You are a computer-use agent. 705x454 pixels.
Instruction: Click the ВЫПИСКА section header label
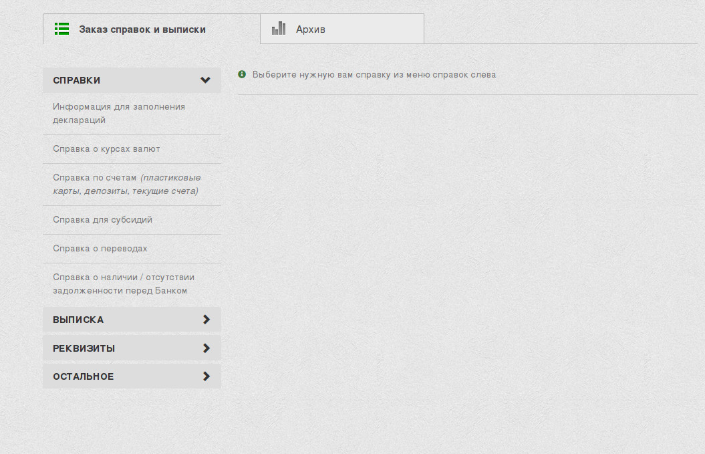78,320
